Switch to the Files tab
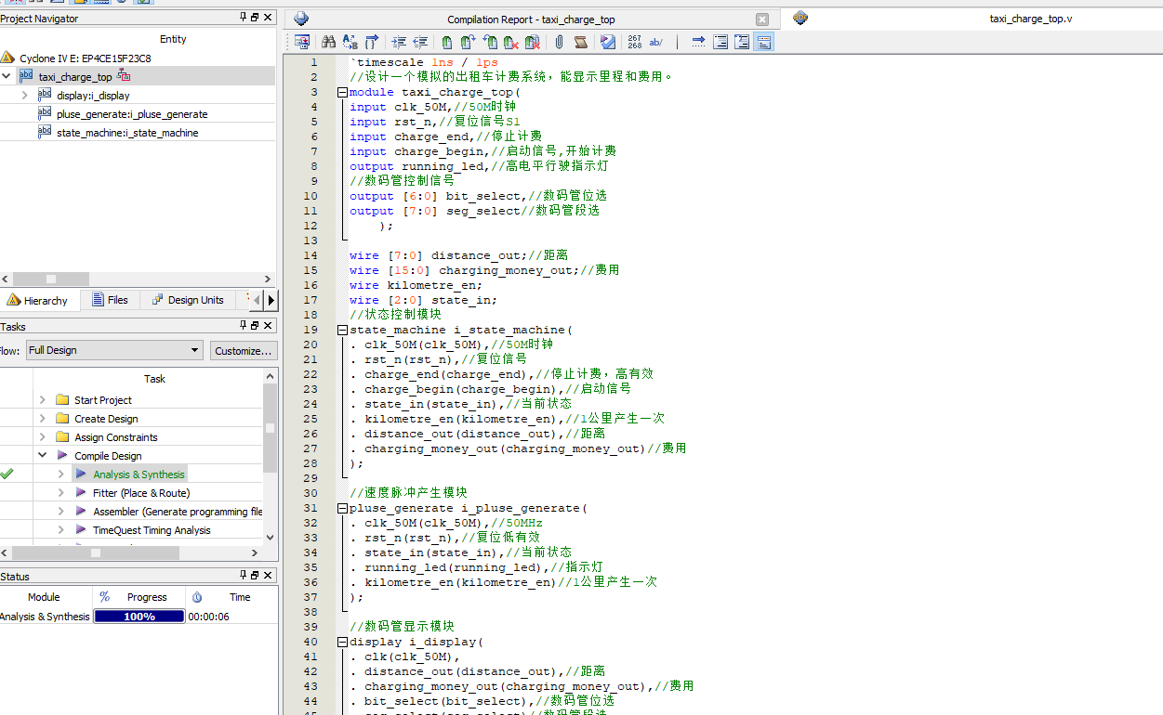This screenshot has width=1163, height=715. click(110, 300)
